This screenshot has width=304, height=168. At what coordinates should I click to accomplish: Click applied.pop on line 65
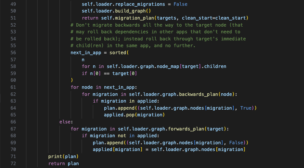click(x=119, y=115)
